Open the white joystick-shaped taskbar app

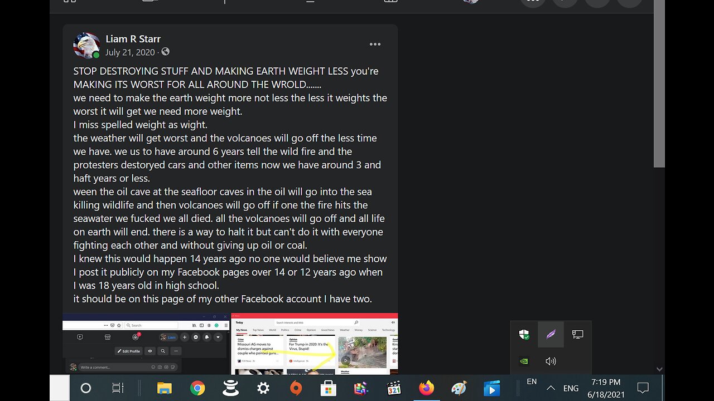point(230,388)
